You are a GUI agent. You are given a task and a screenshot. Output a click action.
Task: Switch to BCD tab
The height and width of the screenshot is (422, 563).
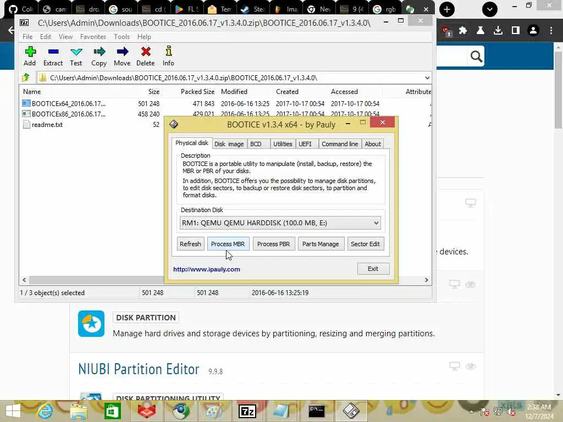[x=256, y=144]
